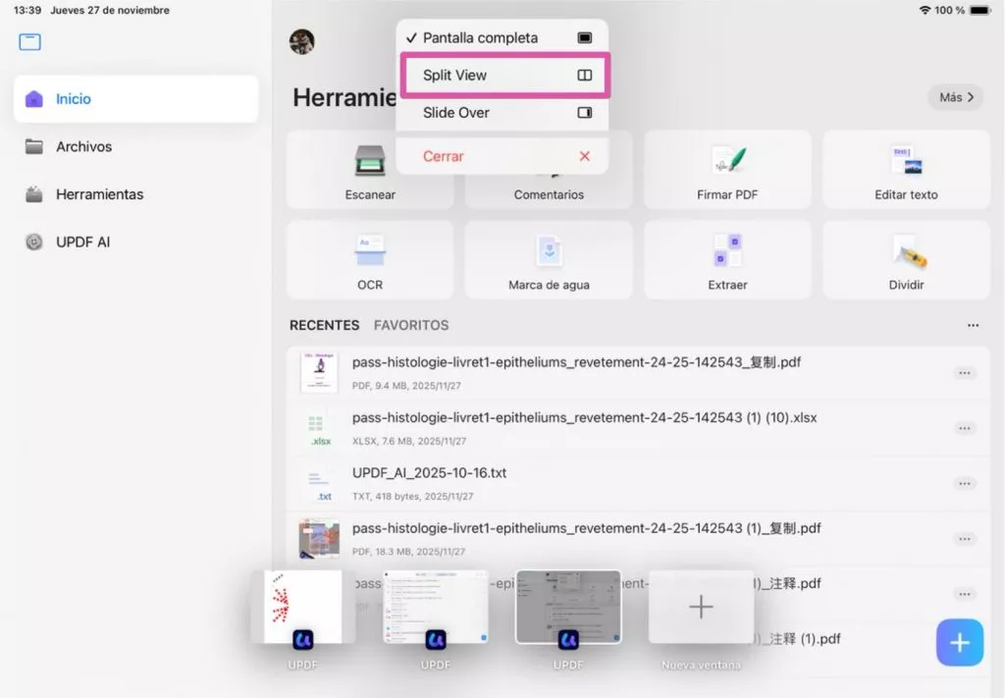Click the Jueves 27 de noviembre date

110,10
